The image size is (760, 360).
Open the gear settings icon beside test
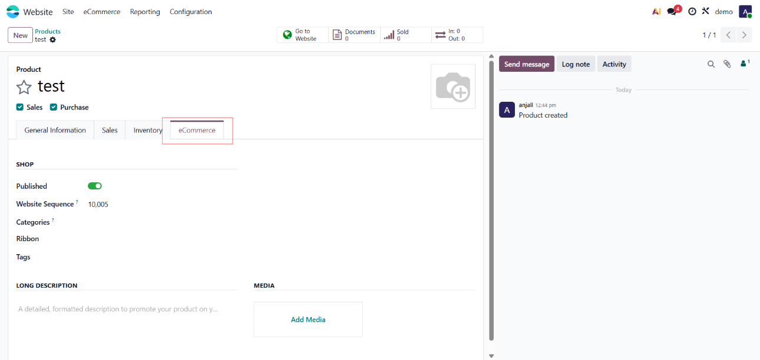click(53, 39)
